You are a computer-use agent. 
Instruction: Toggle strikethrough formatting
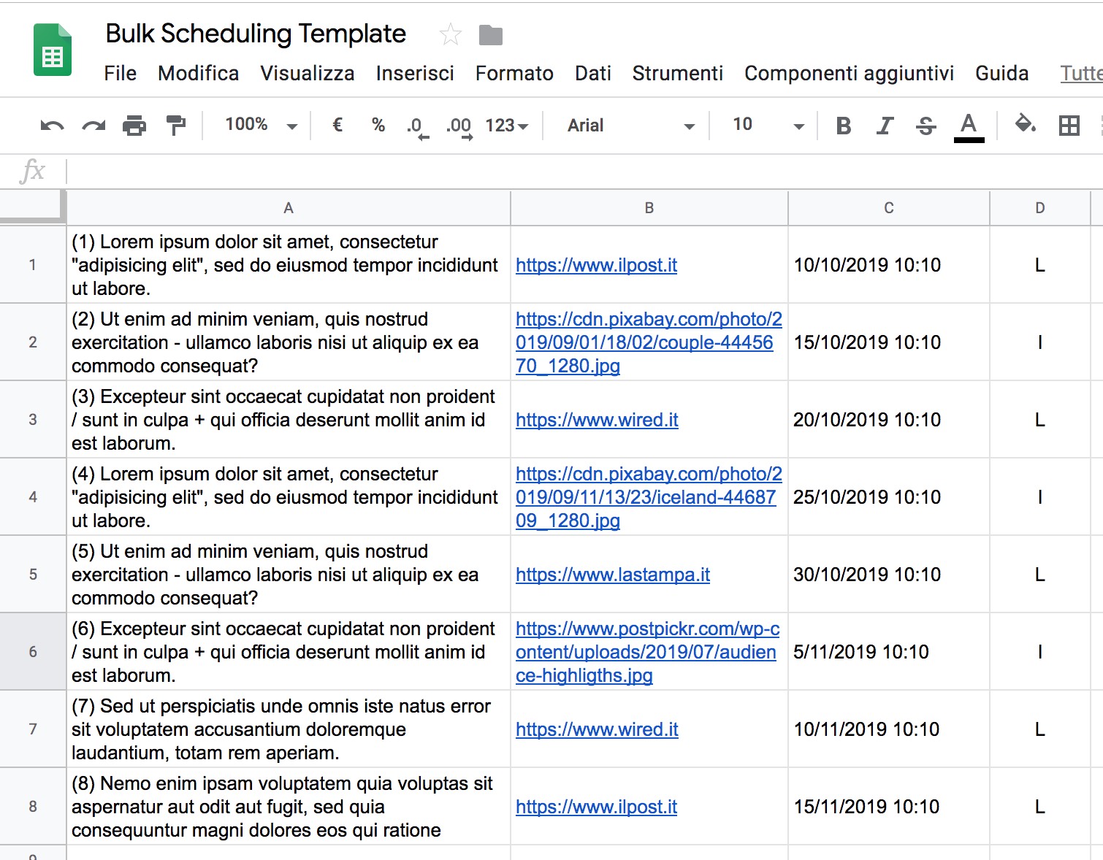click(925, 125)
